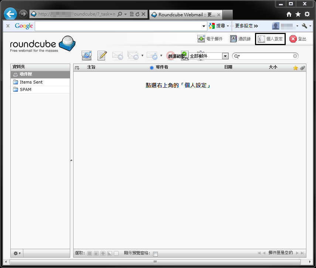The image size is (316, 268).
Task: Select the 收件匣 inbox folder
Action: pyautogui.click(x=26, y=74)
